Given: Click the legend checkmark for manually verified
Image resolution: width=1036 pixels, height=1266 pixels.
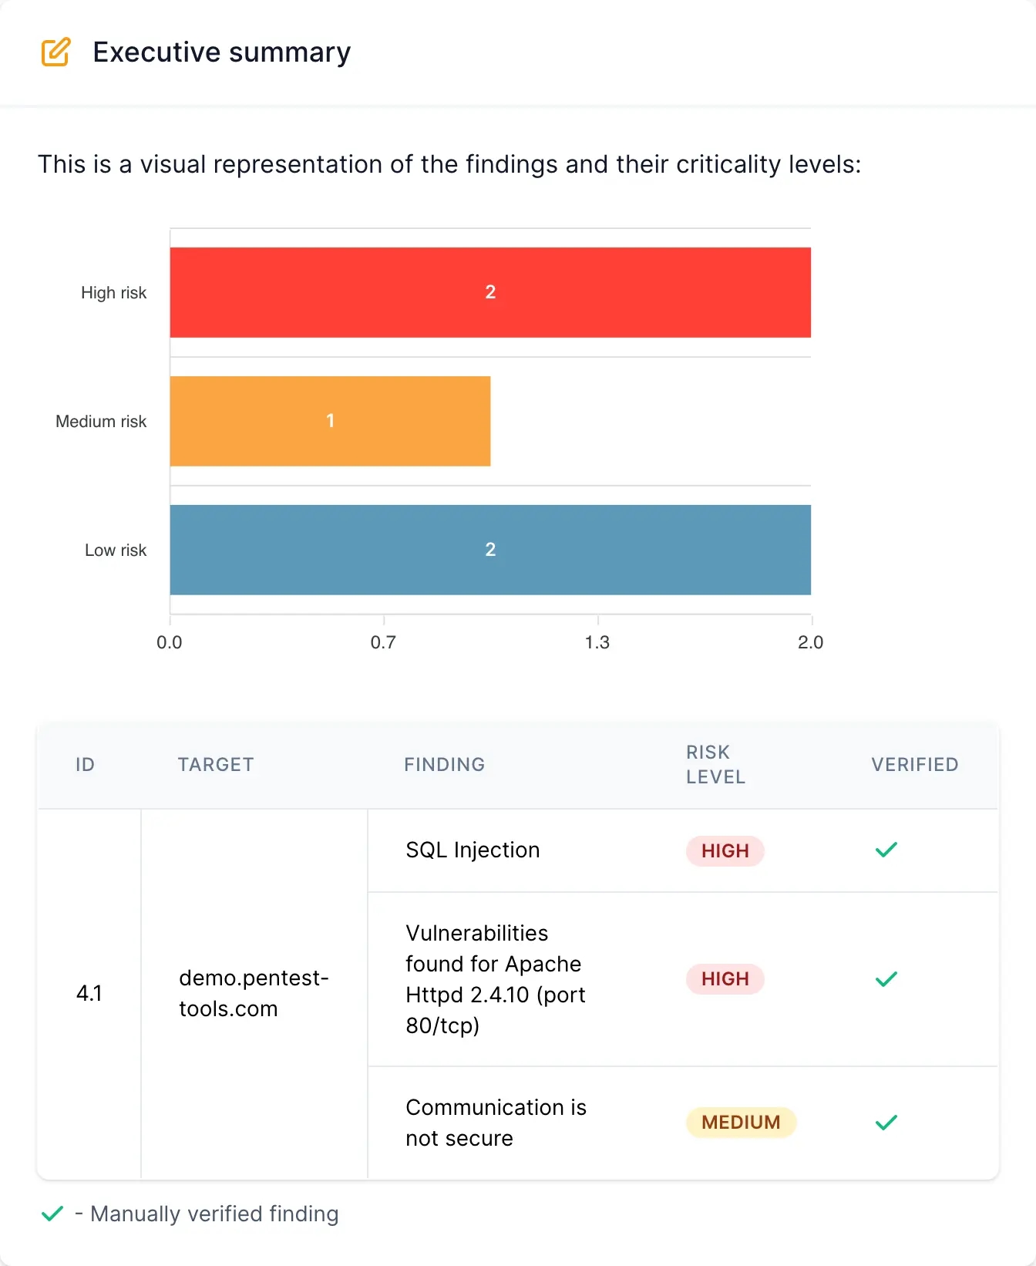Looking at the screenshot, I should click(52, 1214).
